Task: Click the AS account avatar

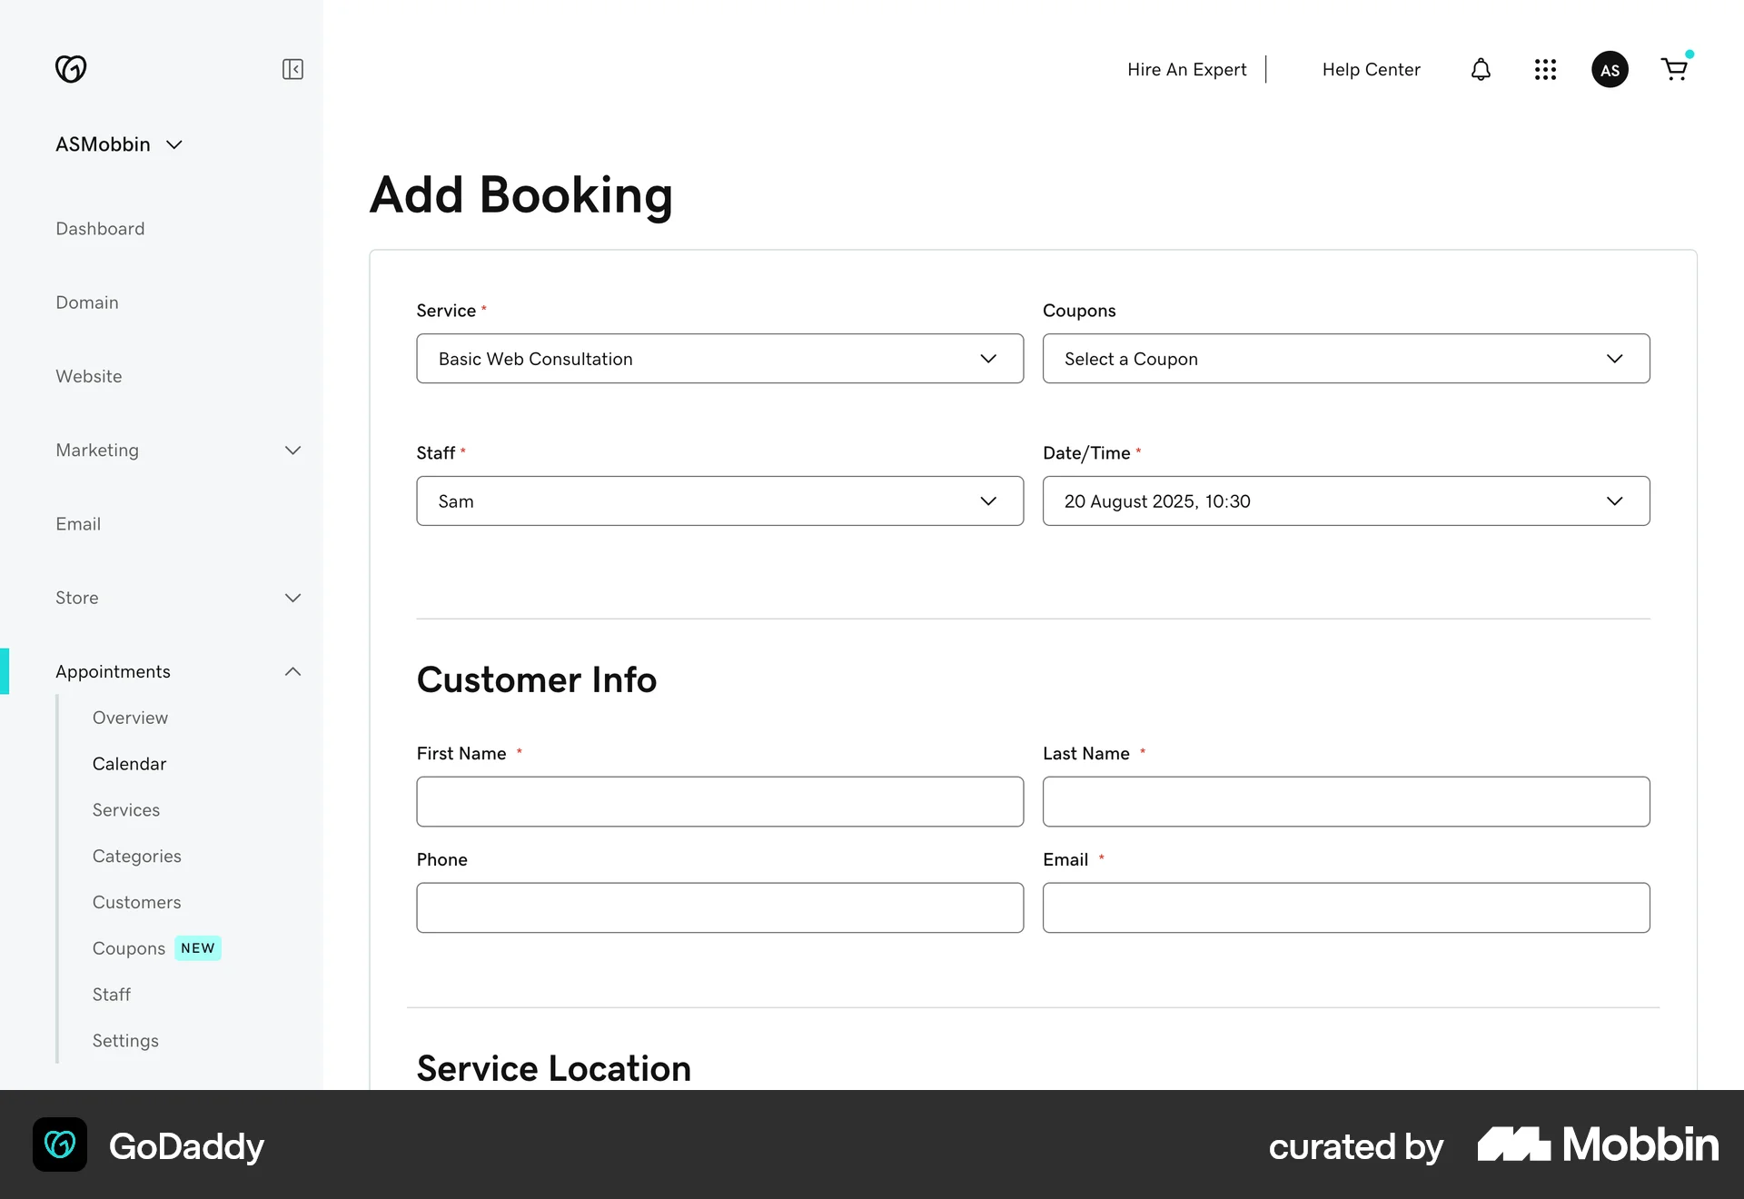Action: [1610, 69]
